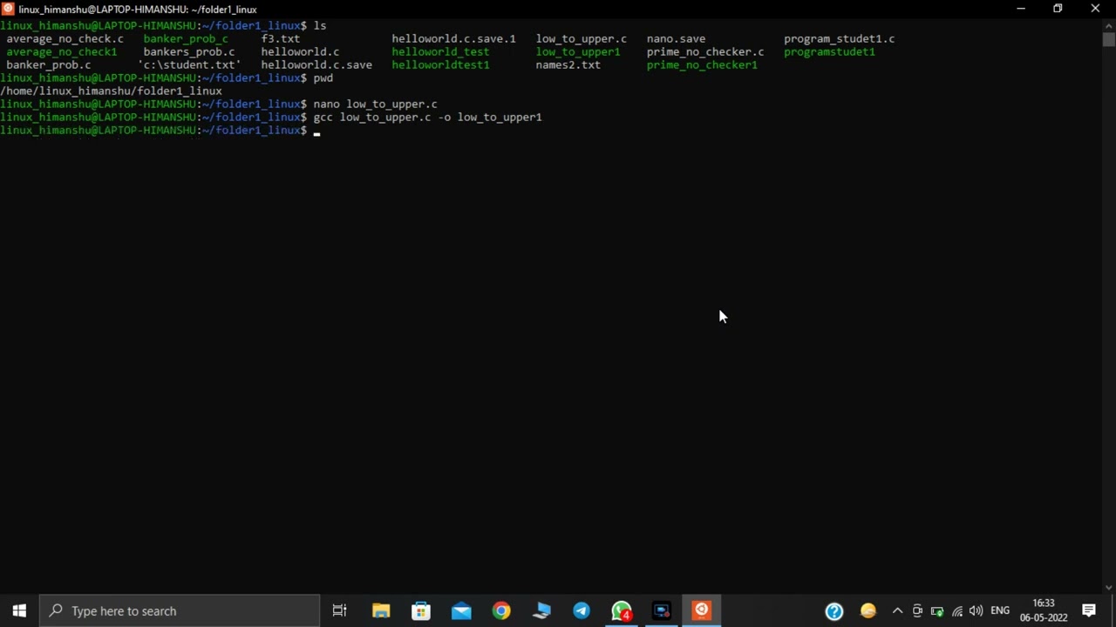Click the executable helloworld_test

tap(440, 51)
